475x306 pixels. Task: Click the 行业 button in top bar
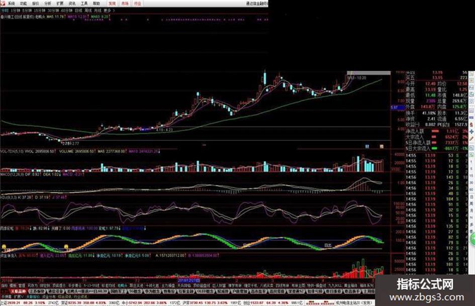click(138, 4)
